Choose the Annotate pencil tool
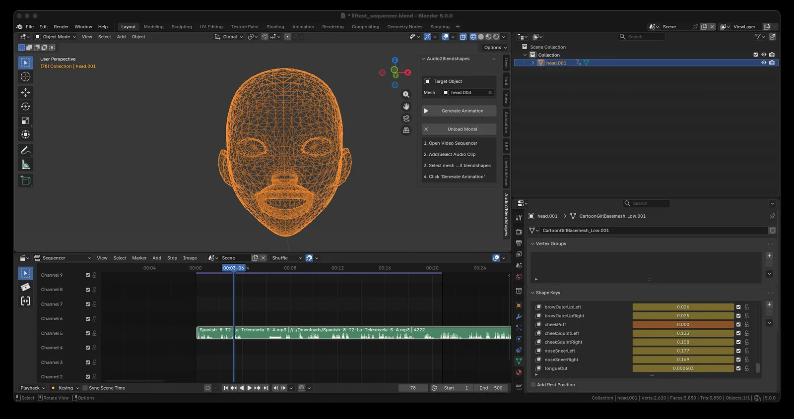The width and height of the screenshot is (794, 419). pyautogui.click(x=25, y=150)
